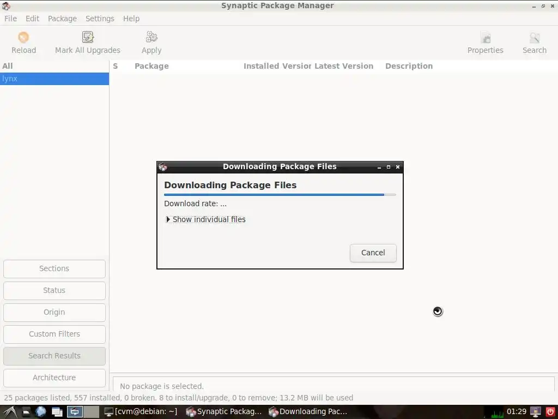Switch to Synaptic Package Manager taskbar entry
Image resolution: width=558 pixels, height=419 pixels.
223,411
